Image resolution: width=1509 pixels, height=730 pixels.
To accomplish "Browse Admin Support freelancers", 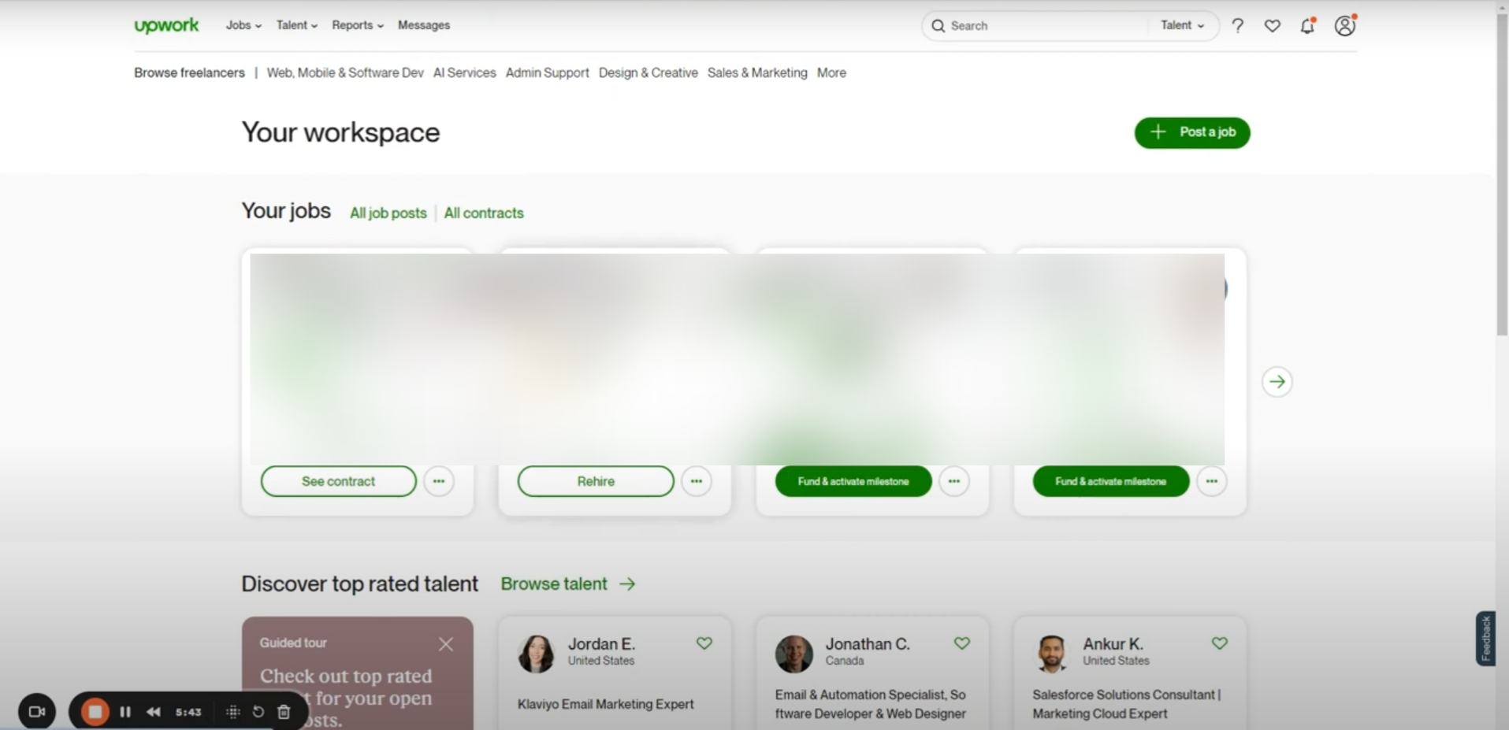I will 548,72.
